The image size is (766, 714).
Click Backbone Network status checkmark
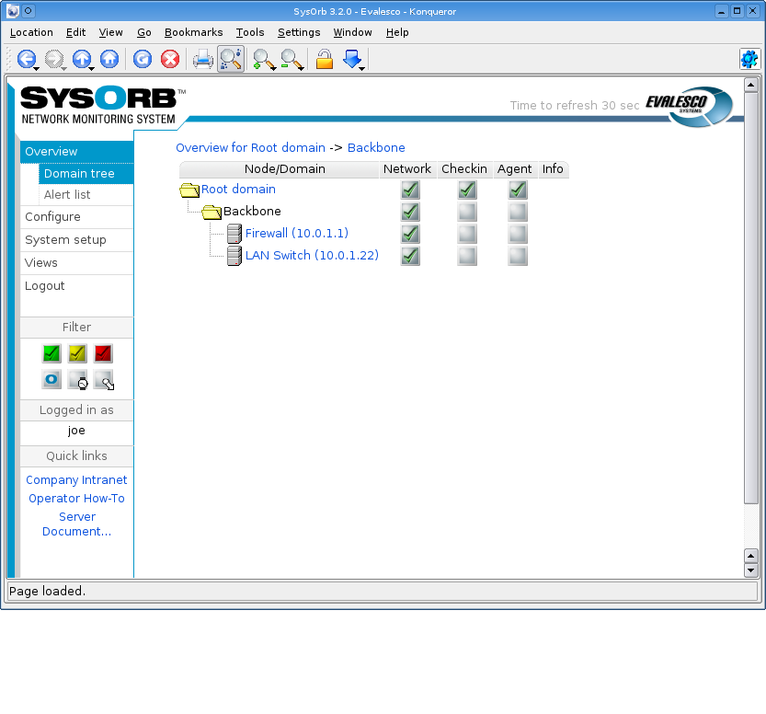[410, 212]
